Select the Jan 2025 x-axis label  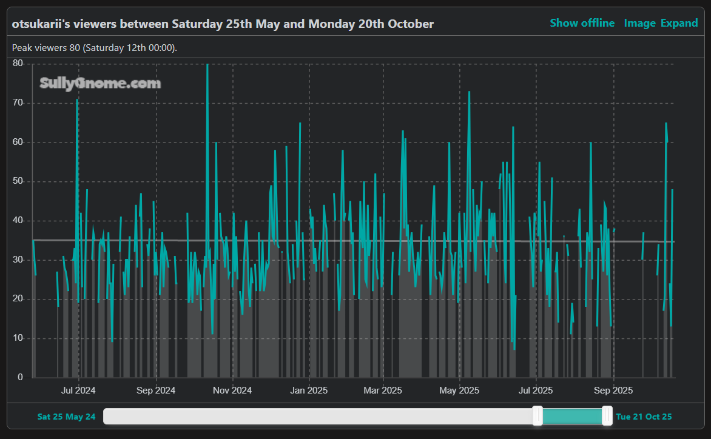309,390
